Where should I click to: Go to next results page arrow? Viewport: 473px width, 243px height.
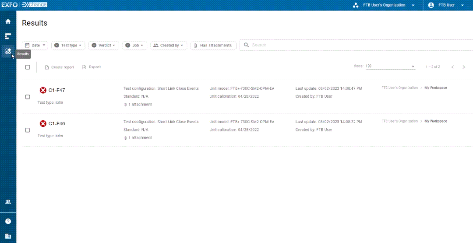[x=464, y=67]
